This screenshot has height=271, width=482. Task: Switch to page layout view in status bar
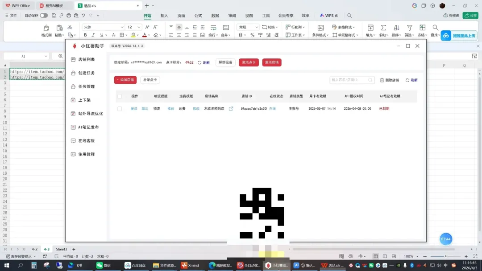coord(385,256)
